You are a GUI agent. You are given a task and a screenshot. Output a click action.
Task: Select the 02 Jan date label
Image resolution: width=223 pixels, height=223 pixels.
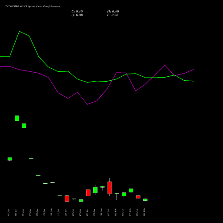(16, 212)
